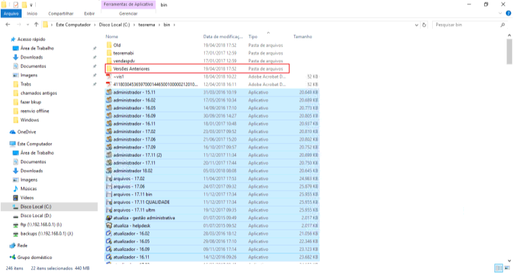Click the Forward navigation arrow

point(19,25)
